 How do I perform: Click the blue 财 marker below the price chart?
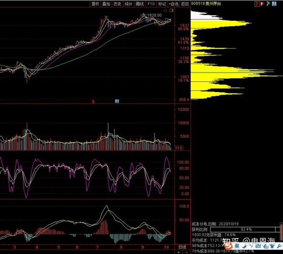(117, 102)
